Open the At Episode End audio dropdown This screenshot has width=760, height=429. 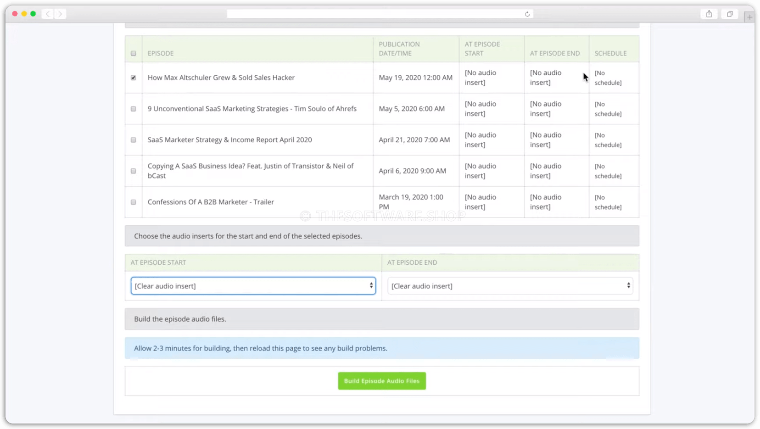coord(510,285)
